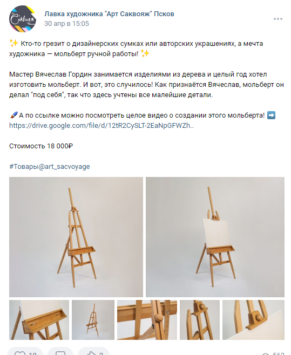Open the Art Sacvoyage group avatar
Screen dimensions: 291x355
click(x=23, y=19)
